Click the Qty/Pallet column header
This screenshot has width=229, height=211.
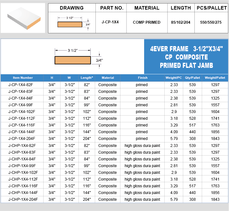(x=192, y=78)
